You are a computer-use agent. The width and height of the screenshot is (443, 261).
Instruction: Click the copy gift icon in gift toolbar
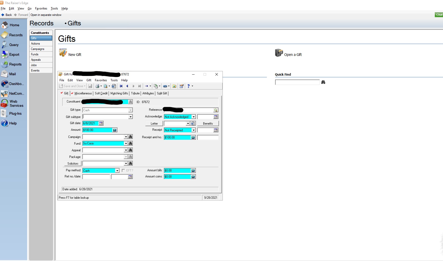[156, 86]
